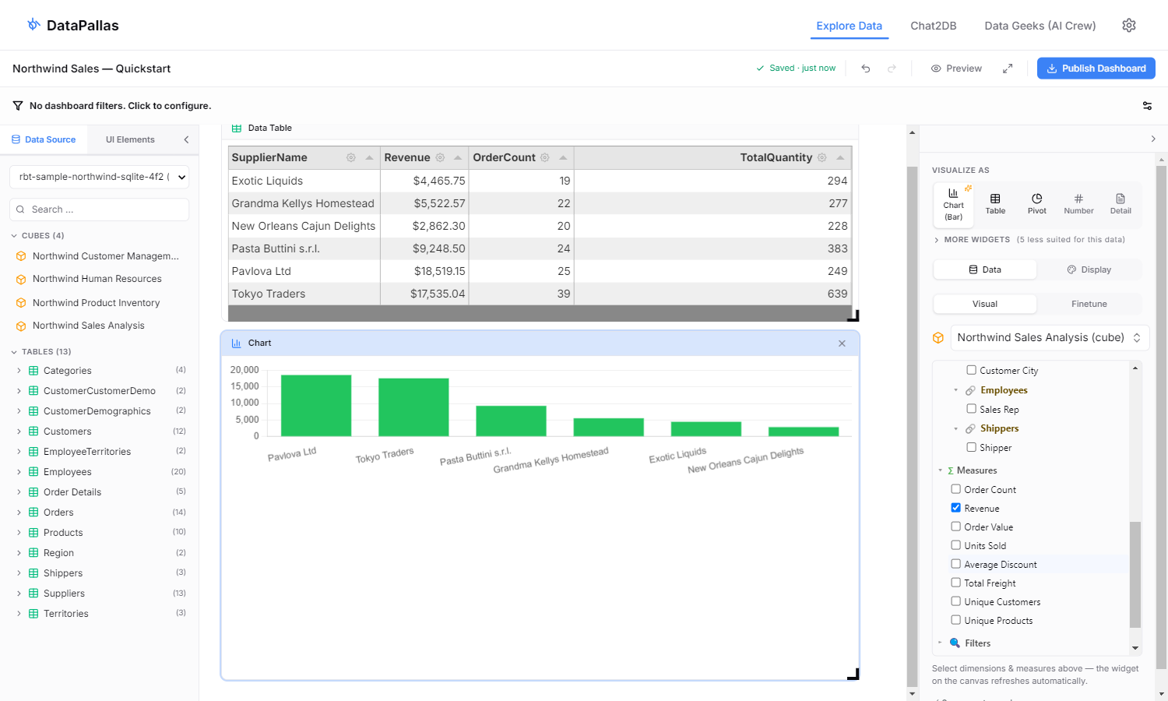Open fullscreen expand icon
1168x701 pixels.
[x=1008, y=69]
